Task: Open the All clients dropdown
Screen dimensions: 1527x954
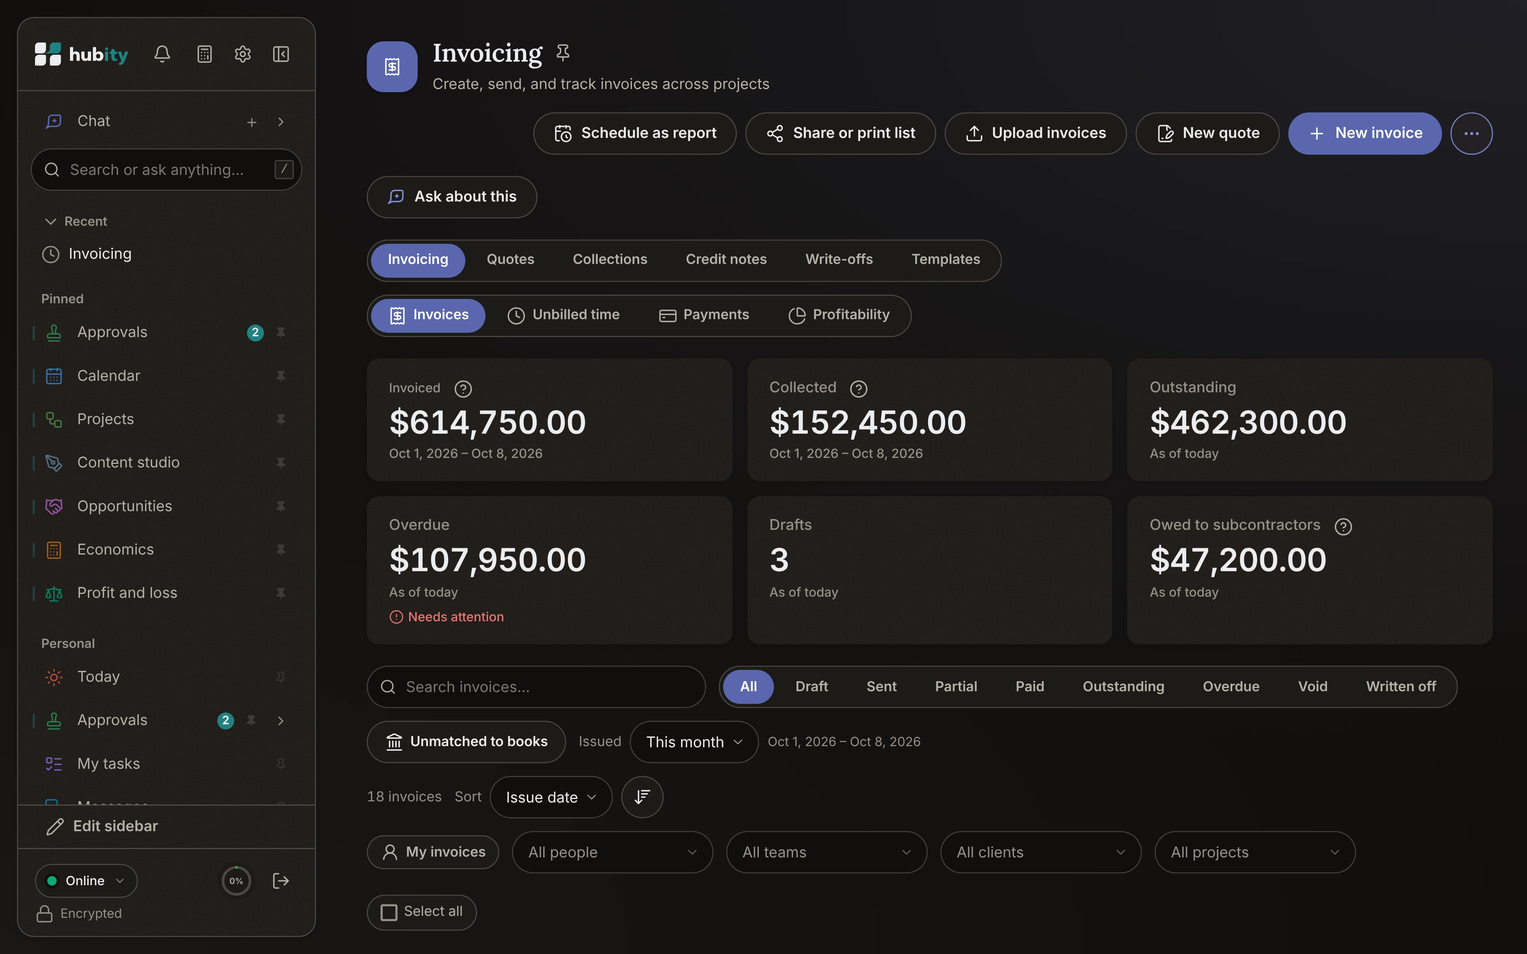Action: click(x=1041, y=852)
